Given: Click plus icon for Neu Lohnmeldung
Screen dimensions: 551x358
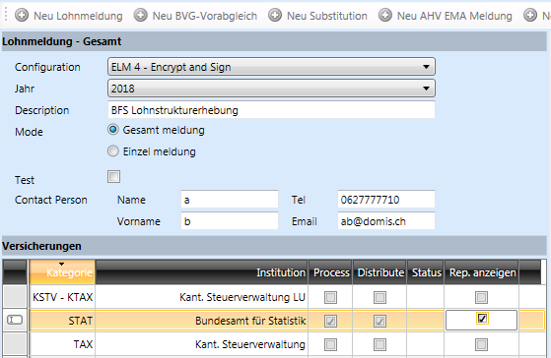Looking at the screenshot, I should pos(22,16).
